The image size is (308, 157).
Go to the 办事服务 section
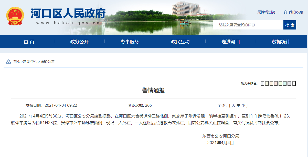(x=130, y=42)
